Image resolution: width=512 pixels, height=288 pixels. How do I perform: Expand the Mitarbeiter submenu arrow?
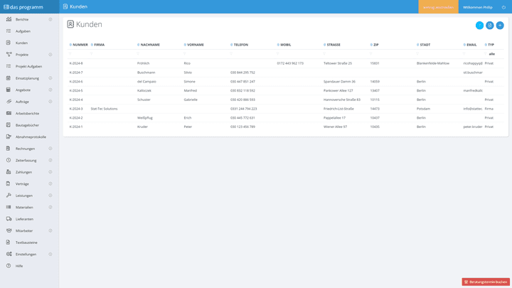(x=50, y=230)
